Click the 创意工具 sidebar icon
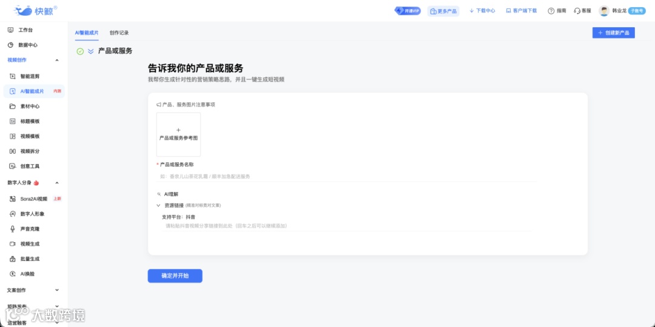Viewport: 655px width, 327px height. point(13,166)
